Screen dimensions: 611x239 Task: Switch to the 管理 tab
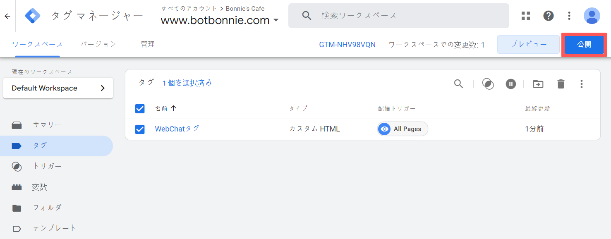coord(148,44)
